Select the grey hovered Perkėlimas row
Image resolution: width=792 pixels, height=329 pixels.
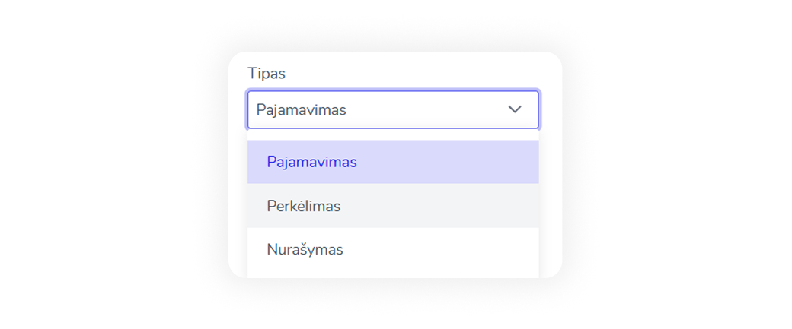pos(393,206)
